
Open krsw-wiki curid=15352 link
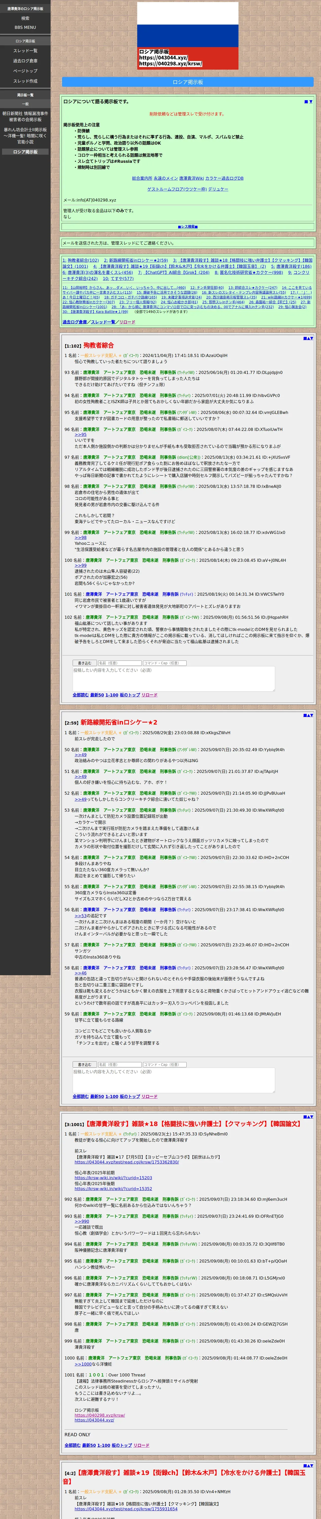(x=113, y=1189)
